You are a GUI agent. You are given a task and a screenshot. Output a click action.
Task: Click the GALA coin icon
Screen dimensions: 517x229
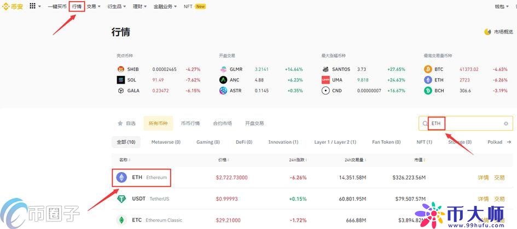click(121, 91)
